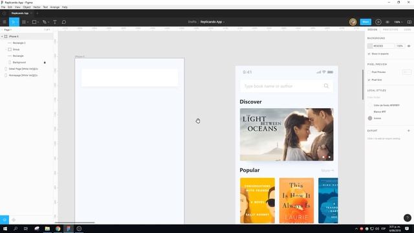Open a new tab with plus icon

click(x=38, y=13)
